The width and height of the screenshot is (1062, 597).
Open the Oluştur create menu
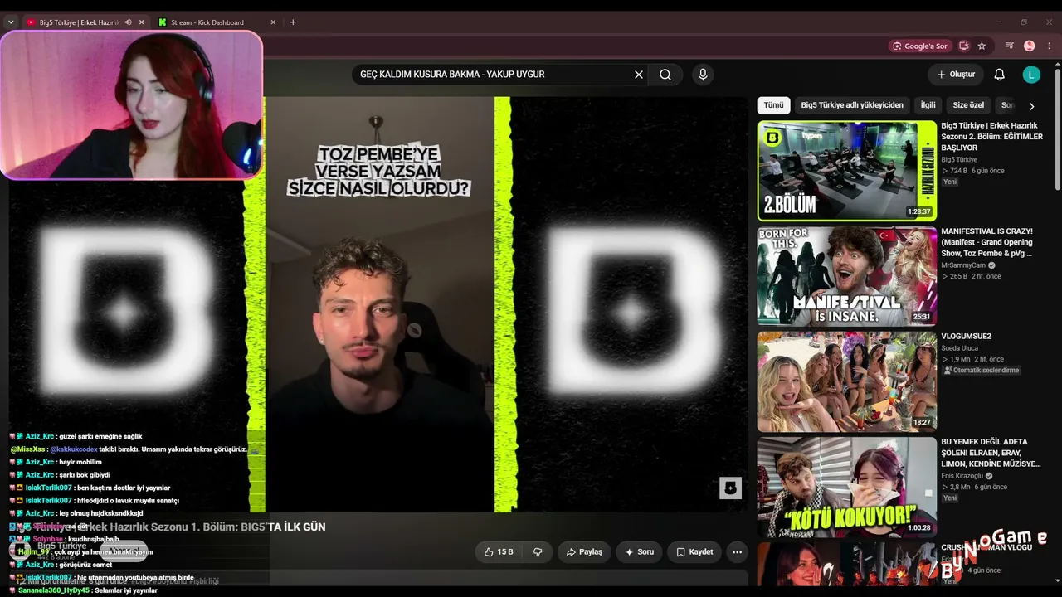[956, 75]
